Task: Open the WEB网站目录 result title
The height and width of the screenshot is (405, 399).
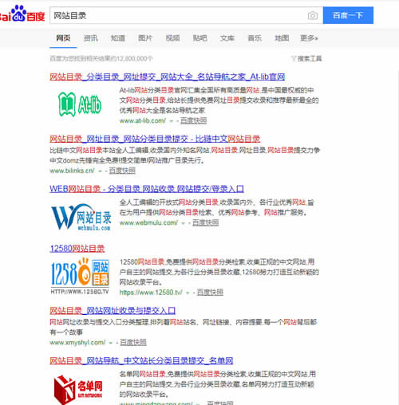Action: [147, 189]
